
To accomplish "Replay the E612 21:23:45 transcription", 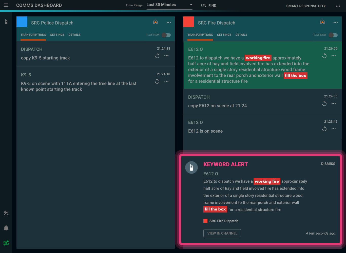I will [324, 129].
